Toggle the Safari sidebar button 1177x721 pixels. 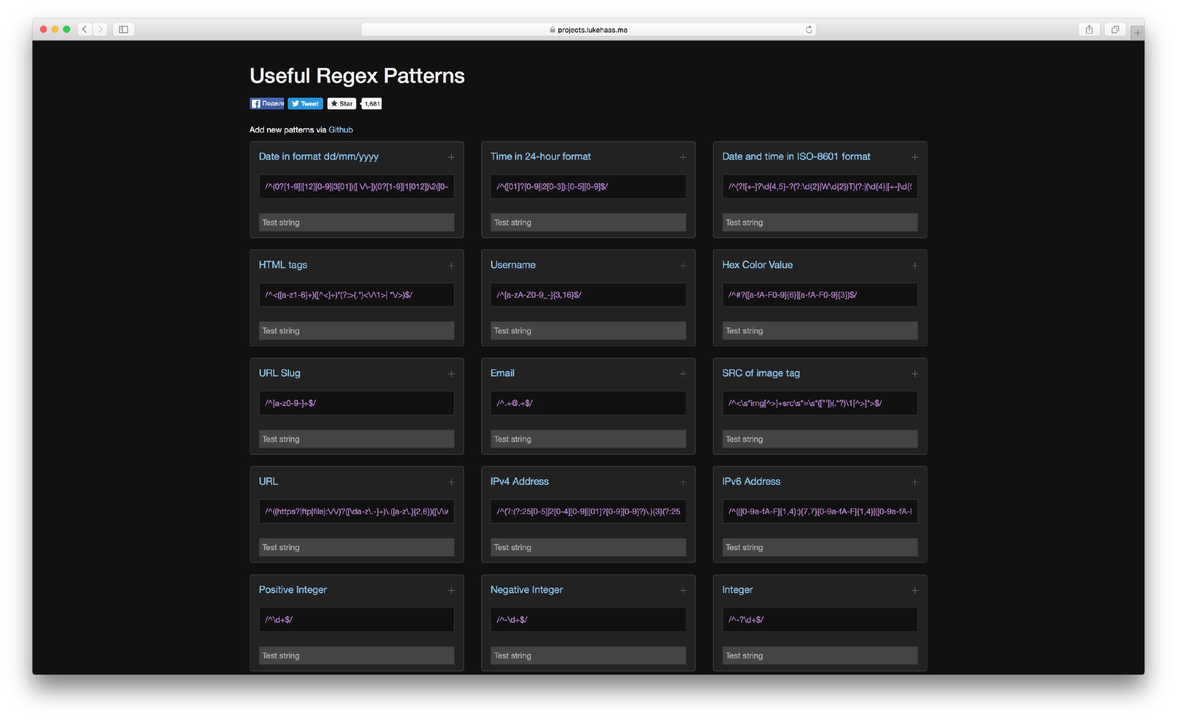click(124, 29)
